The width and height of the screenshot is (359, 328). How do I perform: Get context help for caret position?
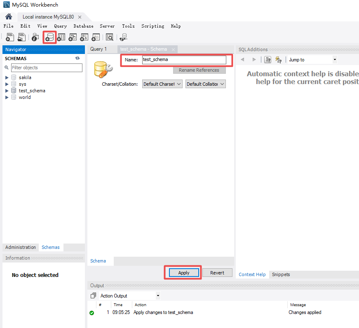click(267, 60)
